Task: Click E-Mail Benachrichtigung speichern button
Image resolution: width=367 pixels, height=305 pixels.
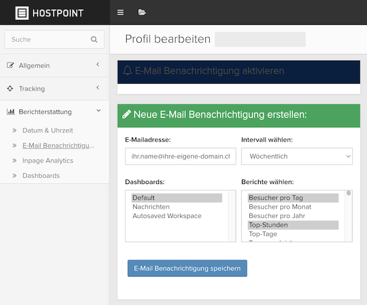Action: coord(188,268)
